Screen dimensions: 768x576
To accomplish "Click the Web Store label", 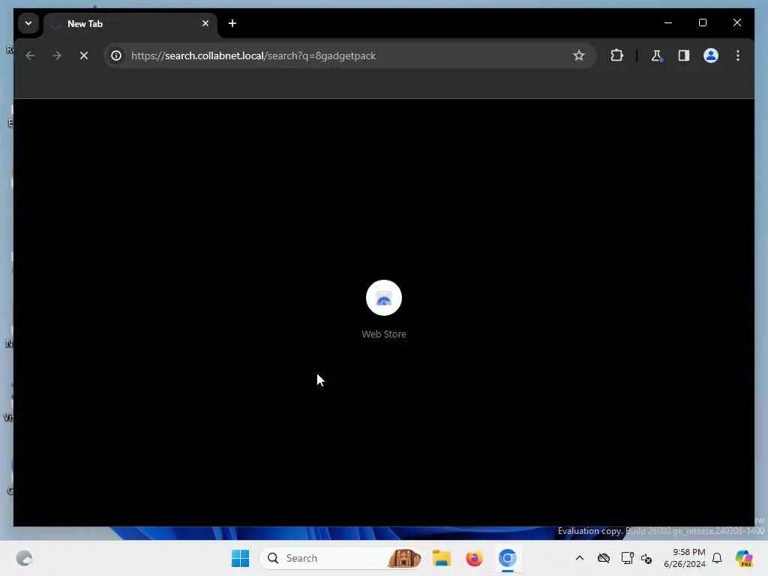I will click(x=384, y=334).
